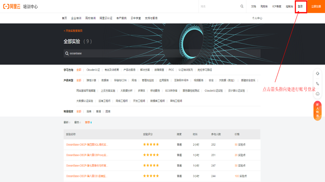Filter product type 网络
This screenshot has height=182, width=325.
pyautogui.click(x=134, y=81)
